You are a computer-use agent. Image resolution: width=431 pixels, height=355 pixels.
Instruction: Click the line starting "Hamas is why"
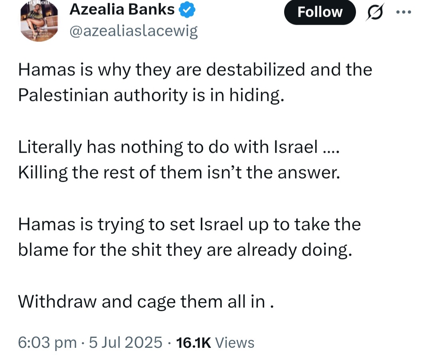click(195, 70)
